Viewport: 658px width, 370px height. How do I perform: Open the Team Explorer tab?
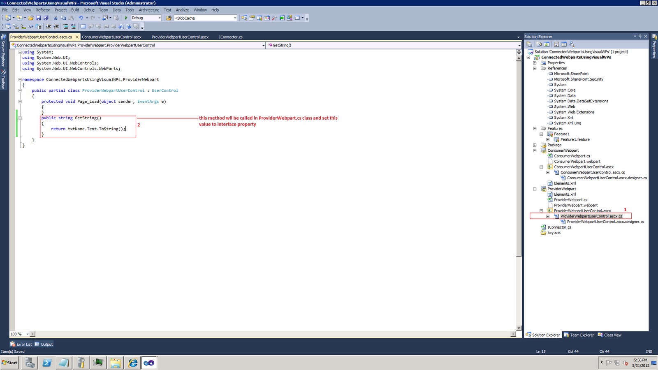click(x=579, y=335)
